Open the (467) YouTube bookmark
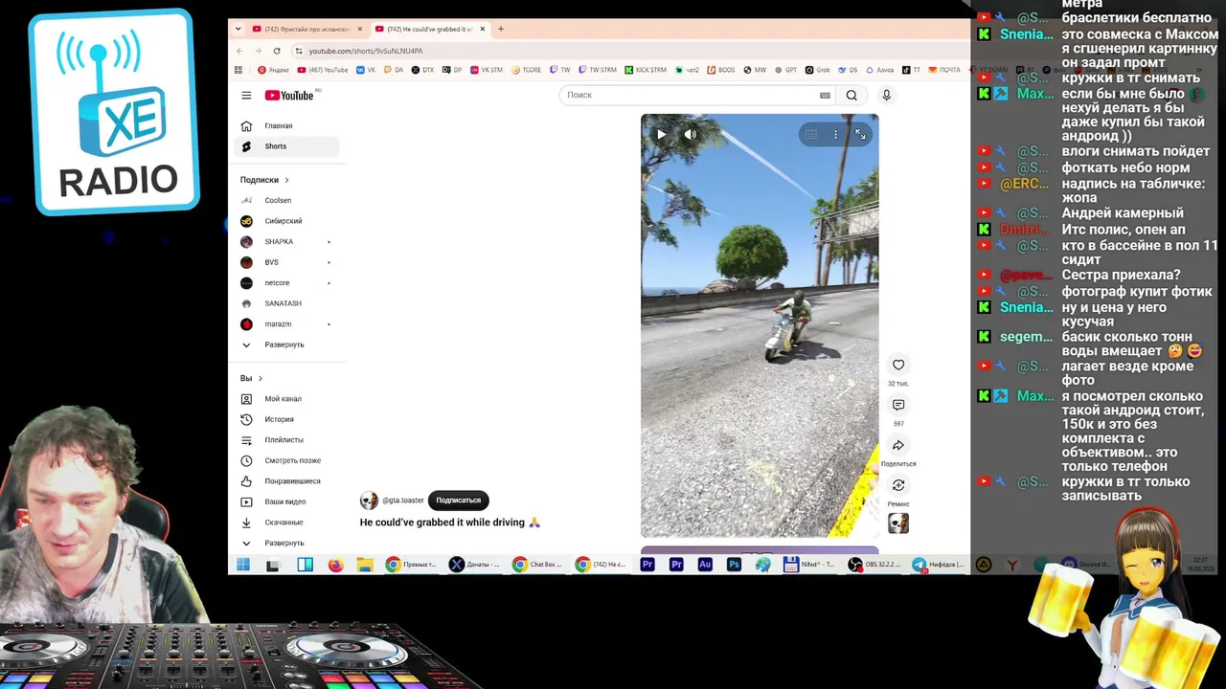1226x689 pixels. [323, 70]
